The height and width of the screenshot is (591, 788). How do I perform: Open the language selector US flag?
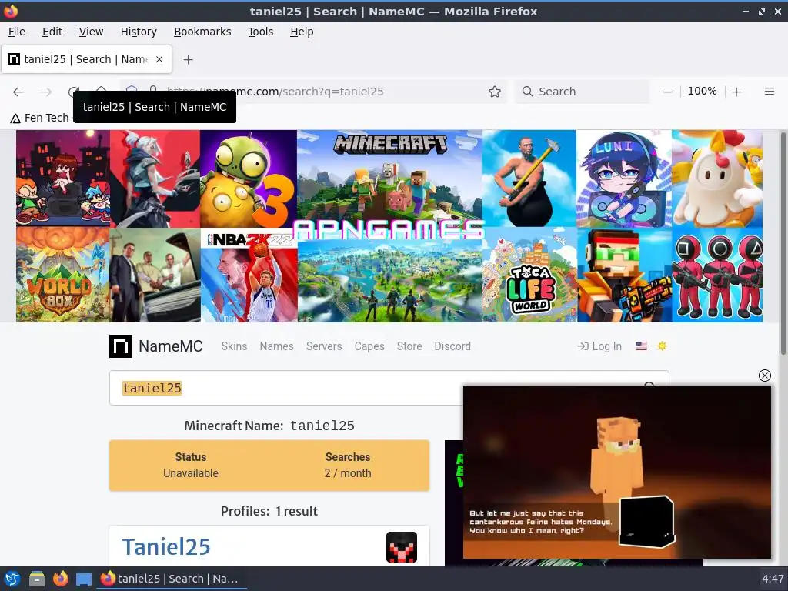click(x=641, y=346)
